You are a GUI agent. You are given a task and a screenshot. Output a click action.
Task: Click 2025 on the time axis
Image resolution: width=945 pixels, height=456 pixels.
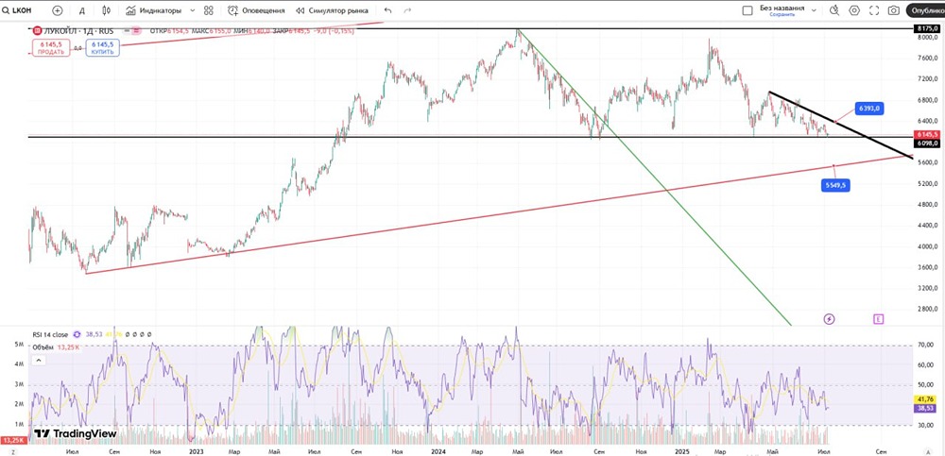coord(683,450)
